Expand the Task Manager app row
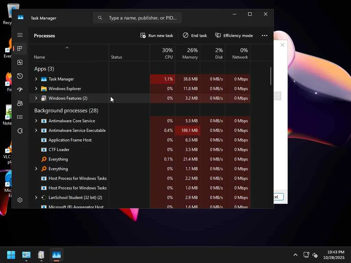The image size is (351, 263). [x=36, y=79]
